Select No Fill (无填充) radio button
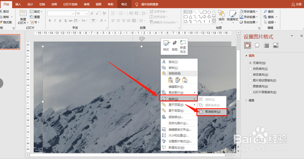Image resolution: width=304 pixels, height=159 pixels. pos(250,63)
